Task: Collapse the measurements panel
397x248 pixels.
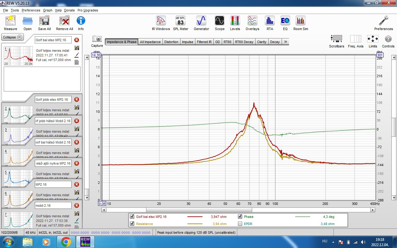Action: tap(12, 37)
